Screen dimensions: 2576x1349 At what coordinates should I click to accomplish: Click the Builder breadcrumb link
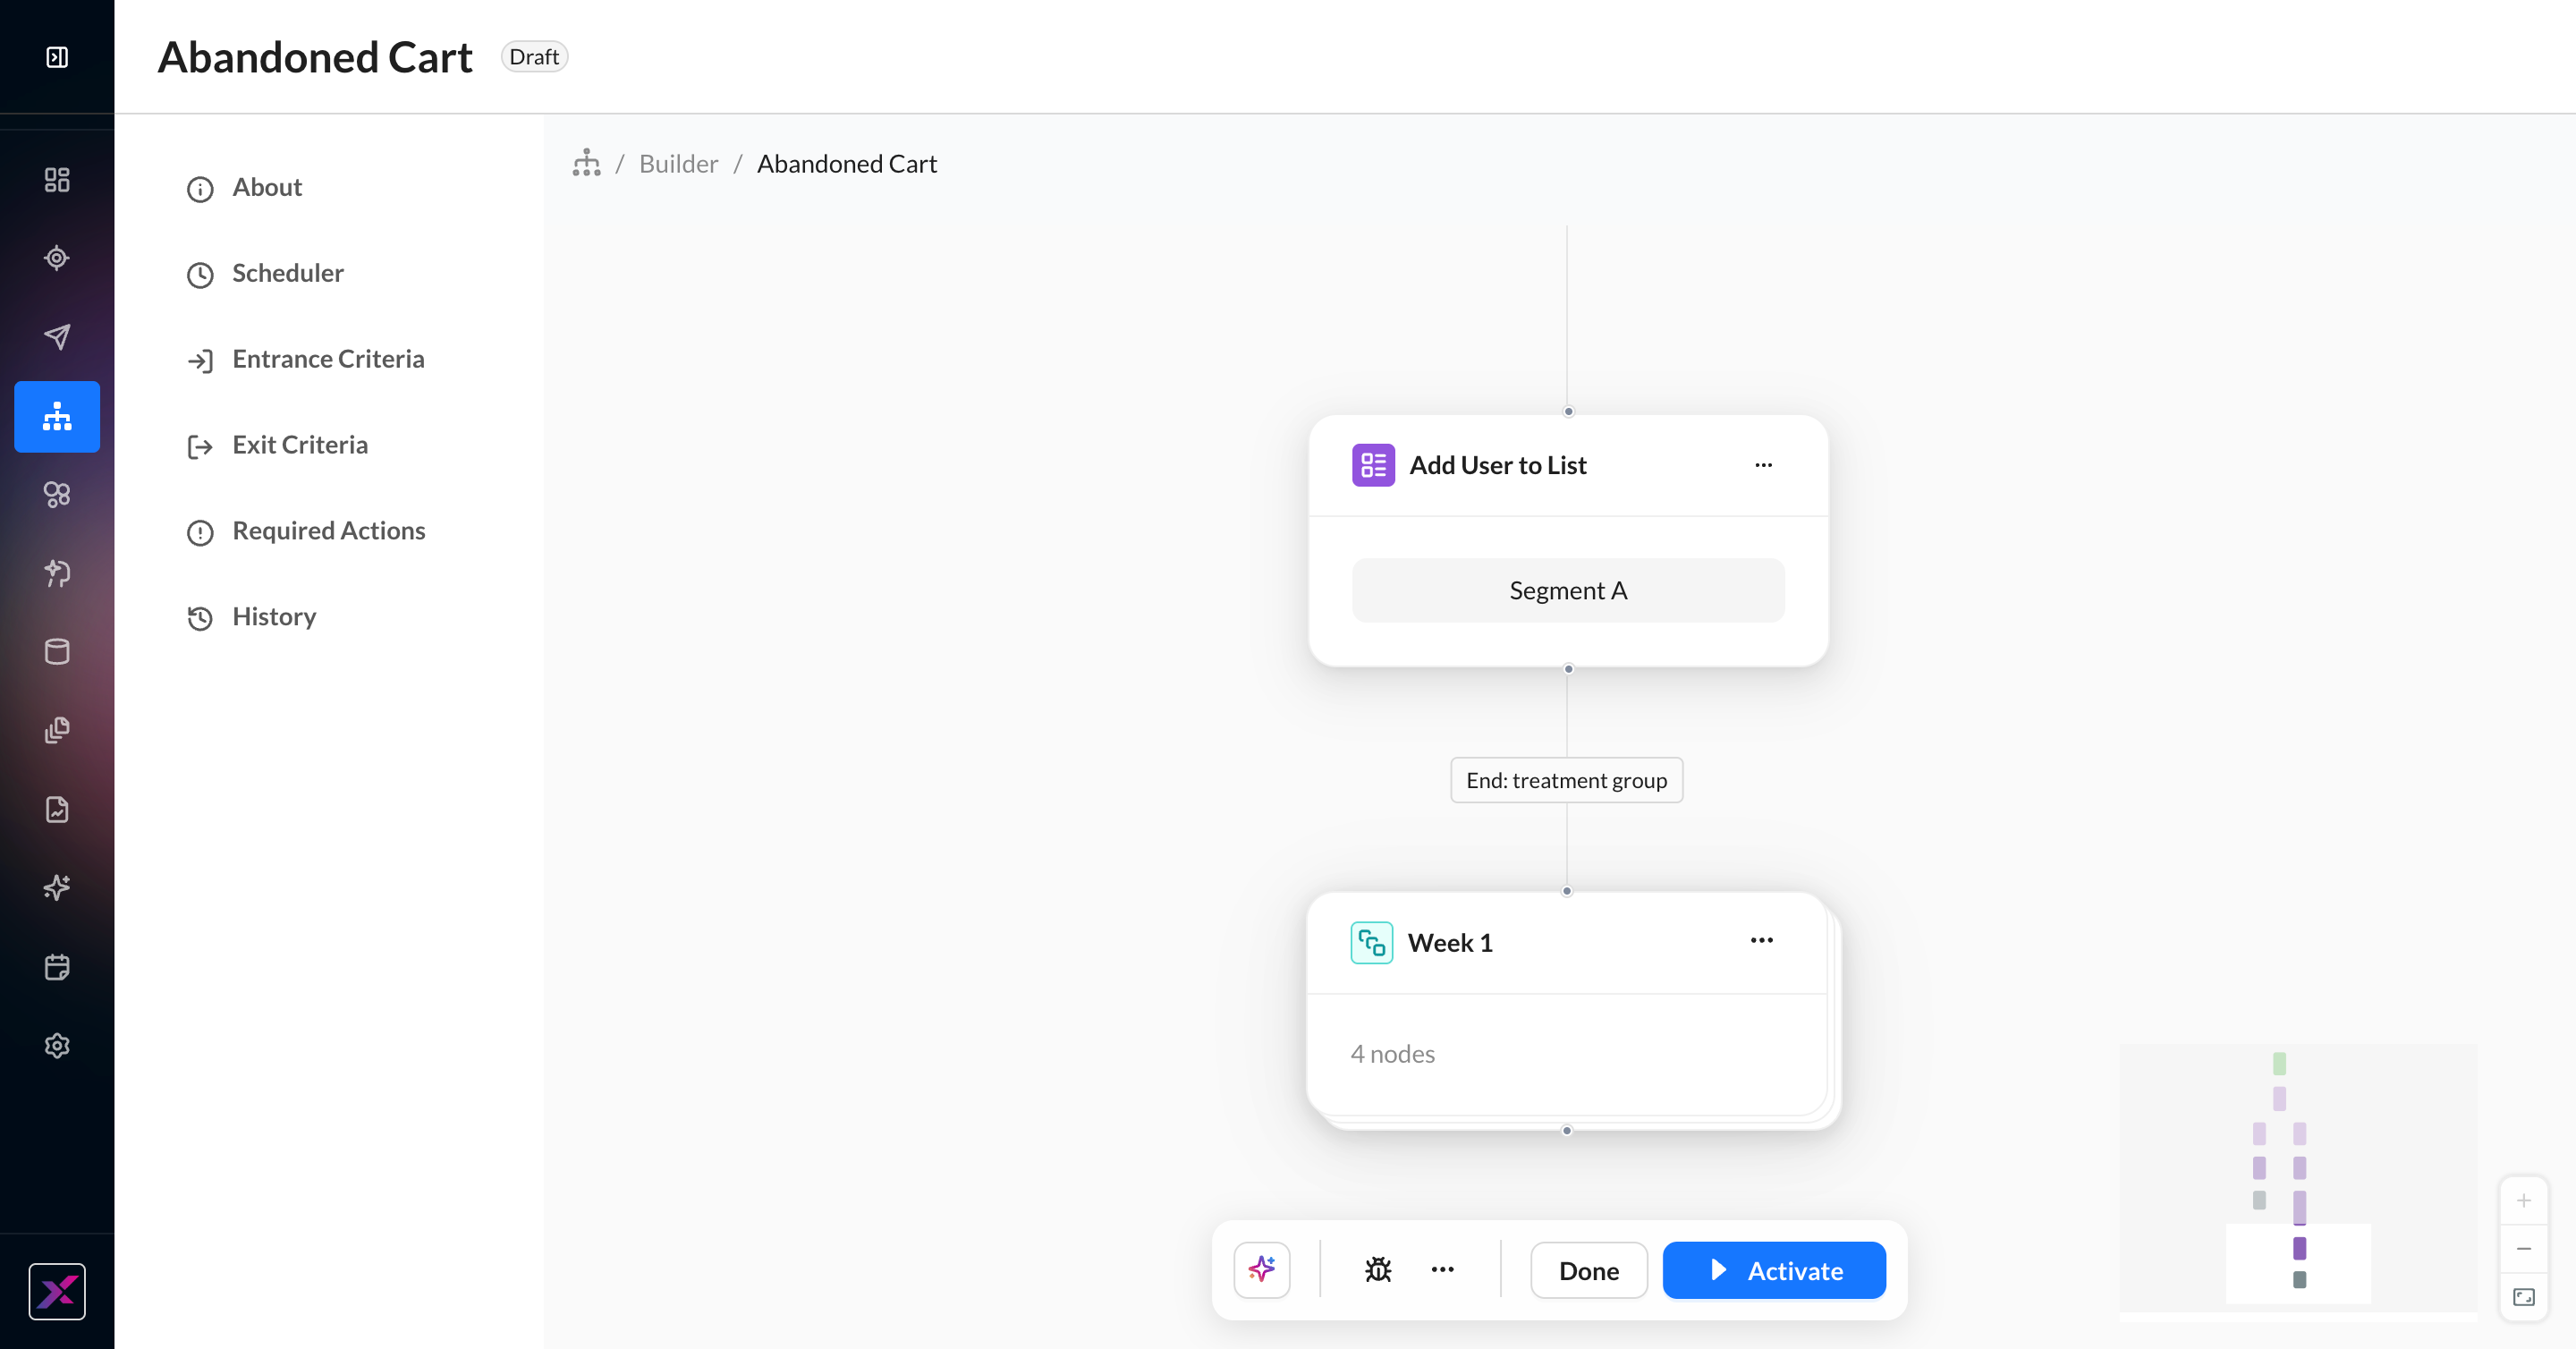pos(678,164)
